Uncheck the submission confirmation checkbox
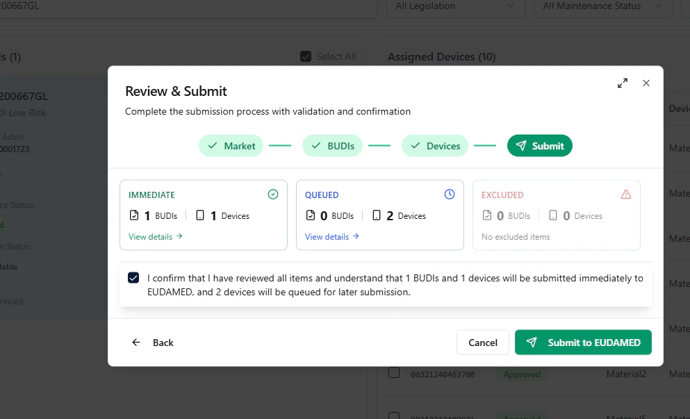 (x=133, y=277)
